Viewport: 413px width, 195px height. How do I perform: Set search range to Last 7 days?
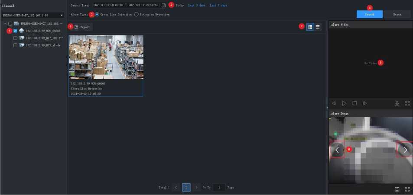218,5
